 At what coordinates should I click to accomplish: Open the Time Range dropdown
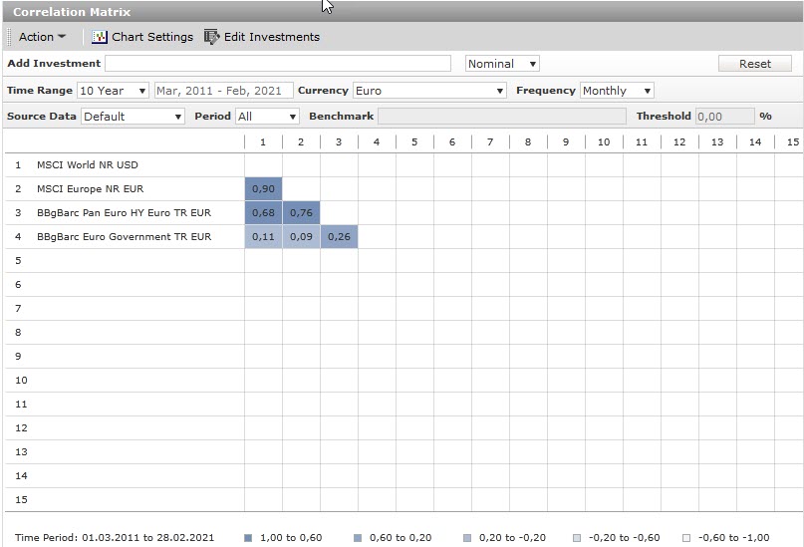113,91
